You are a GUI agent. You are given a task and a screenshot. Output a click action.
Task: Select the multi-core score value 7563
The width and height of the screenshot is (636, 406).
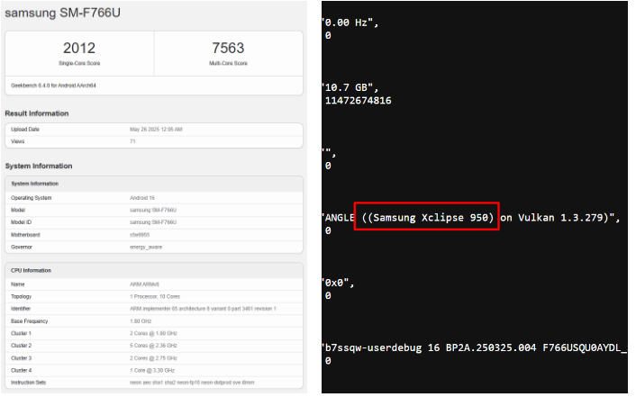pyautogui.click(x=228, y=49)
